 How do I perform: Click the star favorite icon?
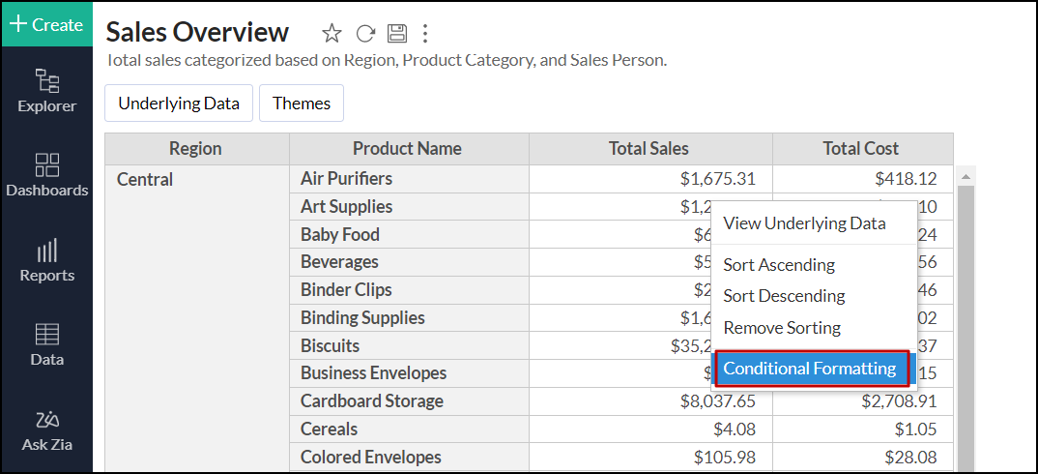(332, 34)
